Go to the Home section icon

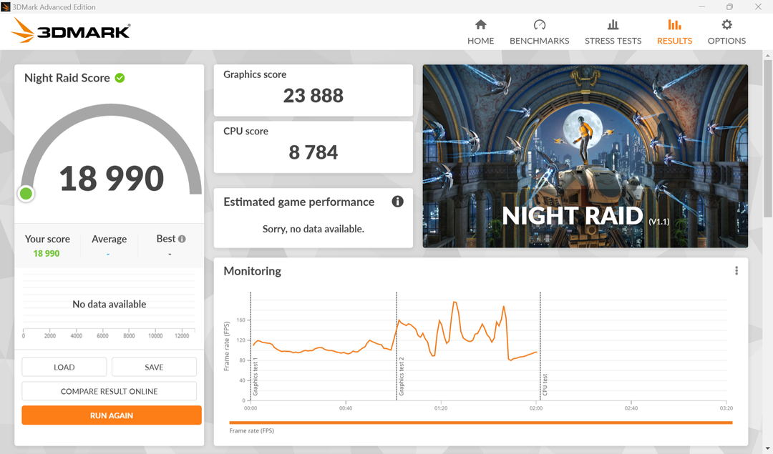point(480,25)
